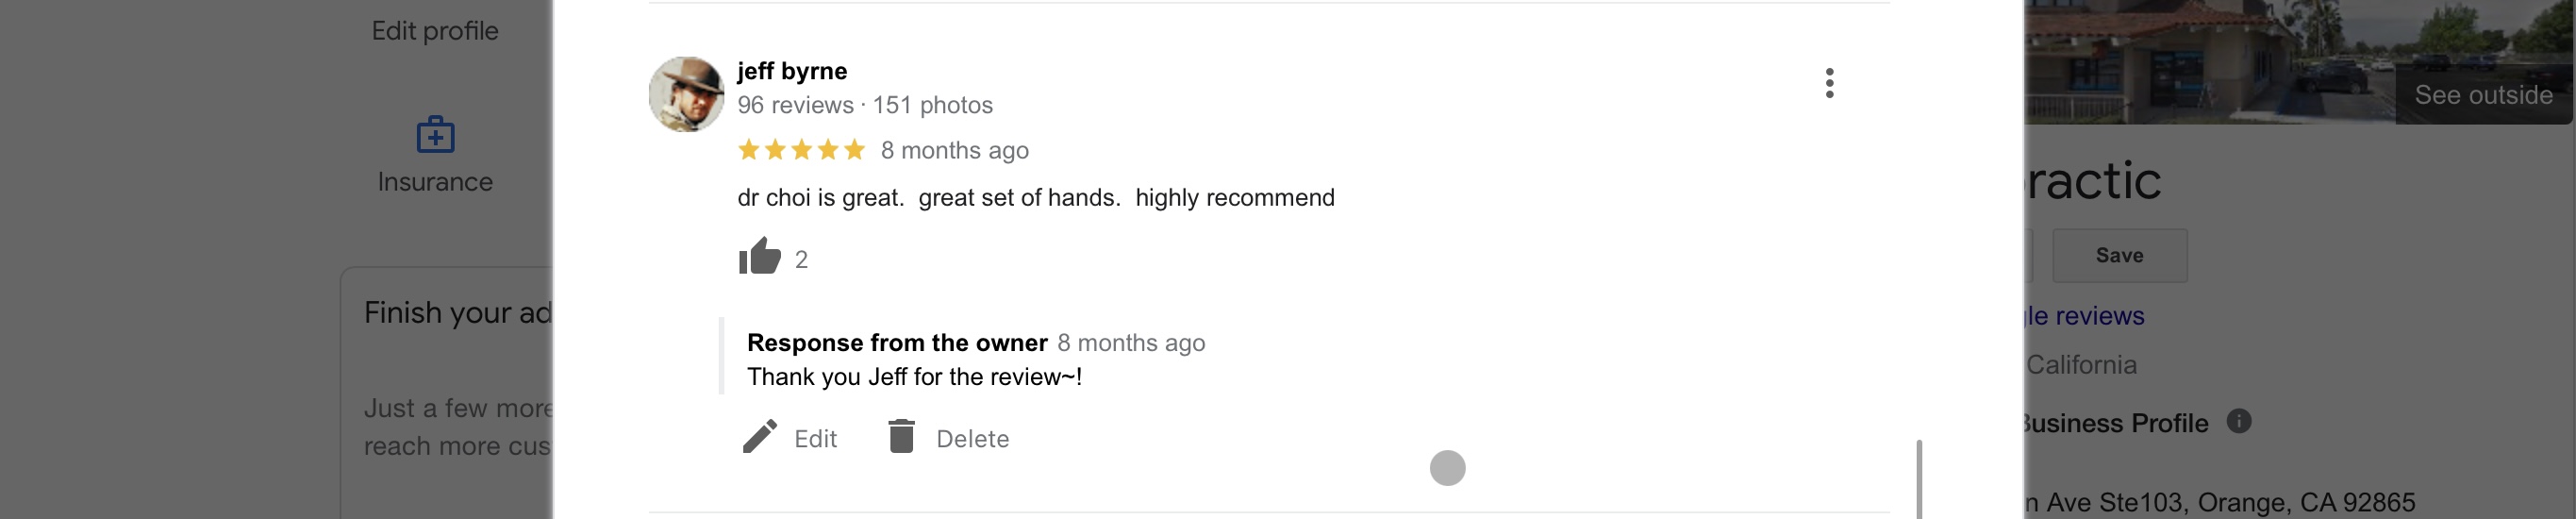Open jeff byrne's profile picture
2576x519 pixels.
pyautogui.click(x=686, y=94)
